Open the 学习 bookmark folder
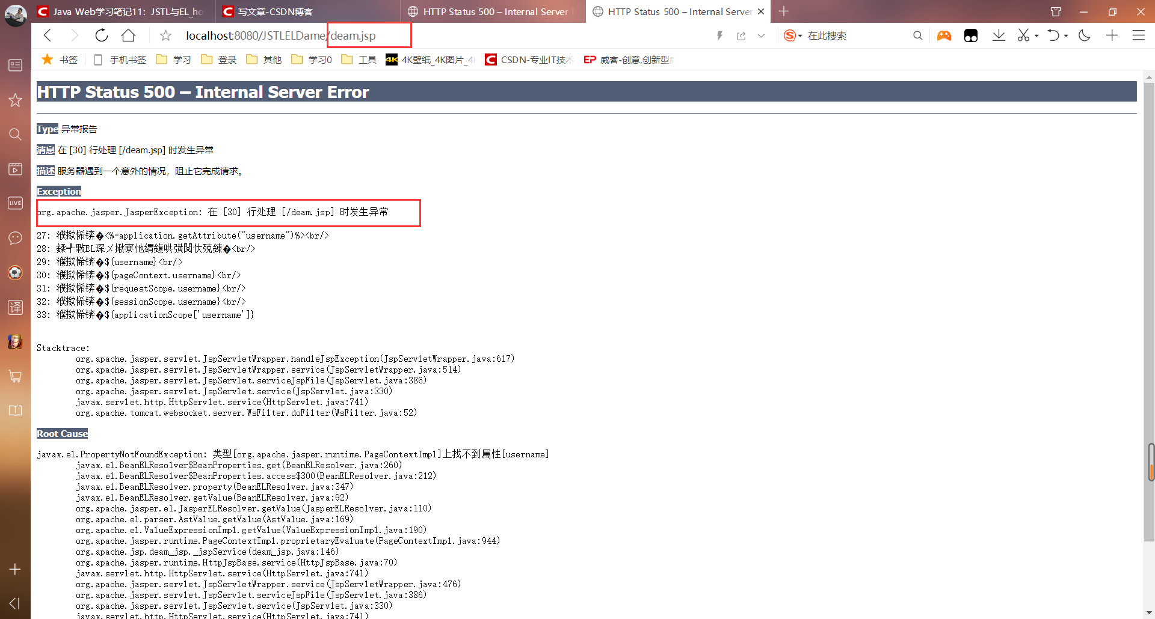Viewport: 1155px width, 619px height. (173, 59)
